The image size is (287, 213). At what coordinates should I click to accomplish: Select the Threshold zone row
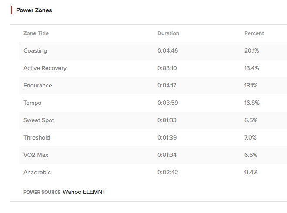pos(37,138)
